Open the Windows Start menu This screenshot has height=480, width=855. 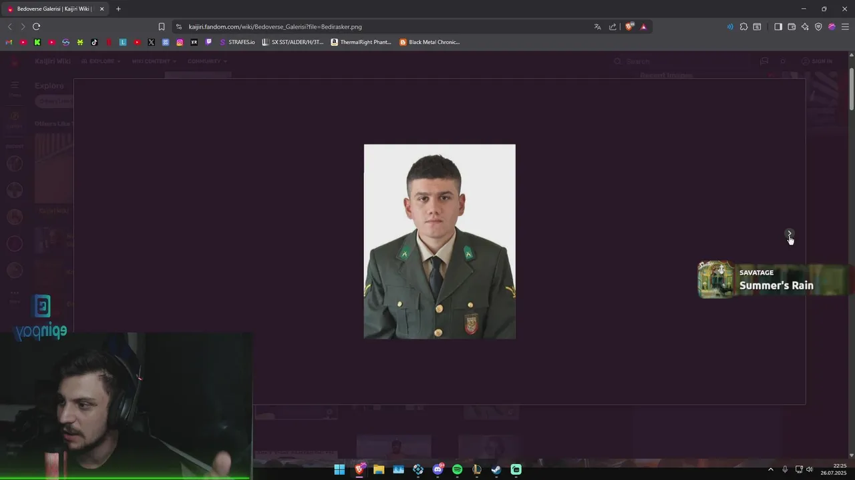(339, 469)
